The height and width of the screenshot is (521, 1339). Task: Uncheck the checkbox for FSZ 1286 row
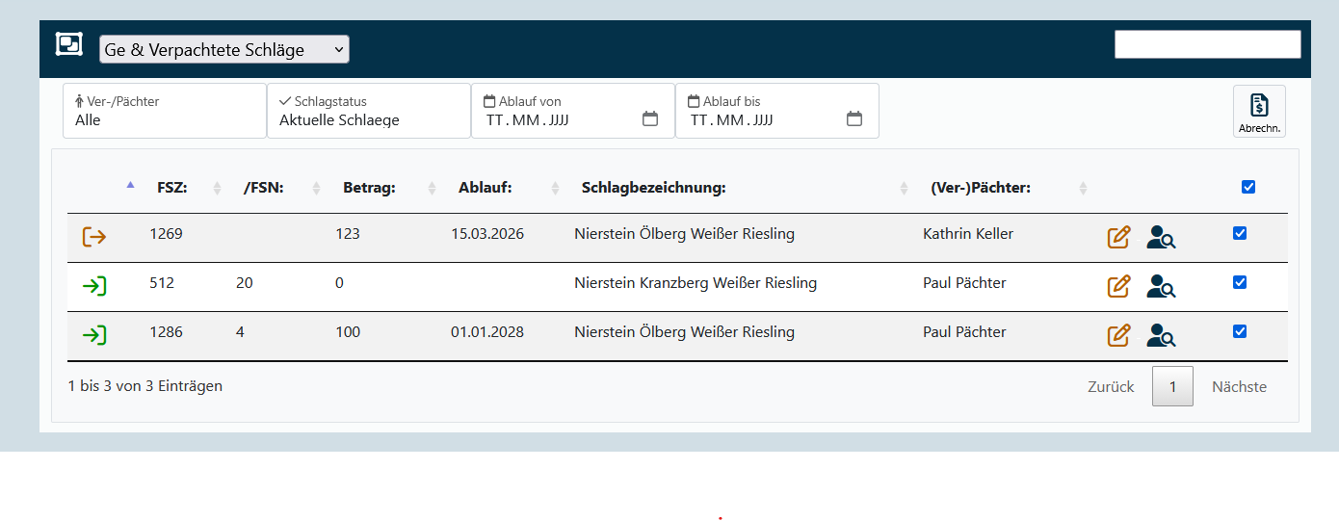pos(1240,331)
